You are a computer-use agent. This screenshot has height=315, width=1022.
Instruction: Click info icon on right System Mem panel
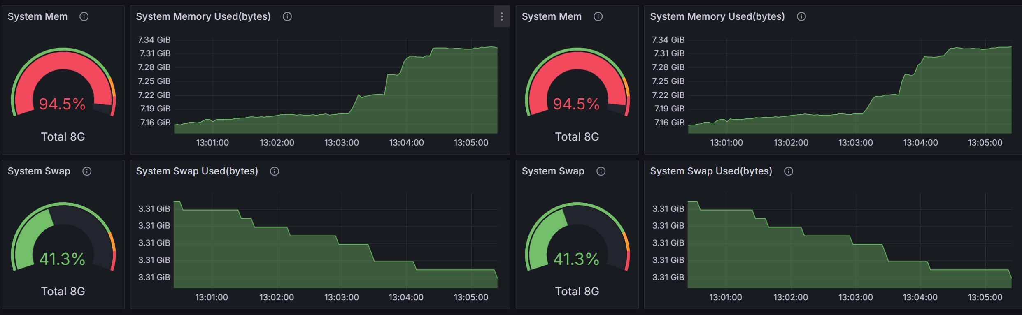(x=598, y=16)
